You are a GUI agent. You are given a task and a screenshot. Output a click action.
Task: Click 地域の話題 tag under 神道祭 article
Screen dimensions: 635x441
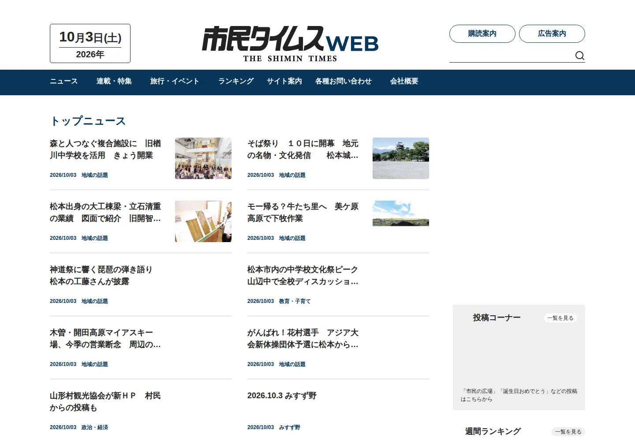[95, 301]
